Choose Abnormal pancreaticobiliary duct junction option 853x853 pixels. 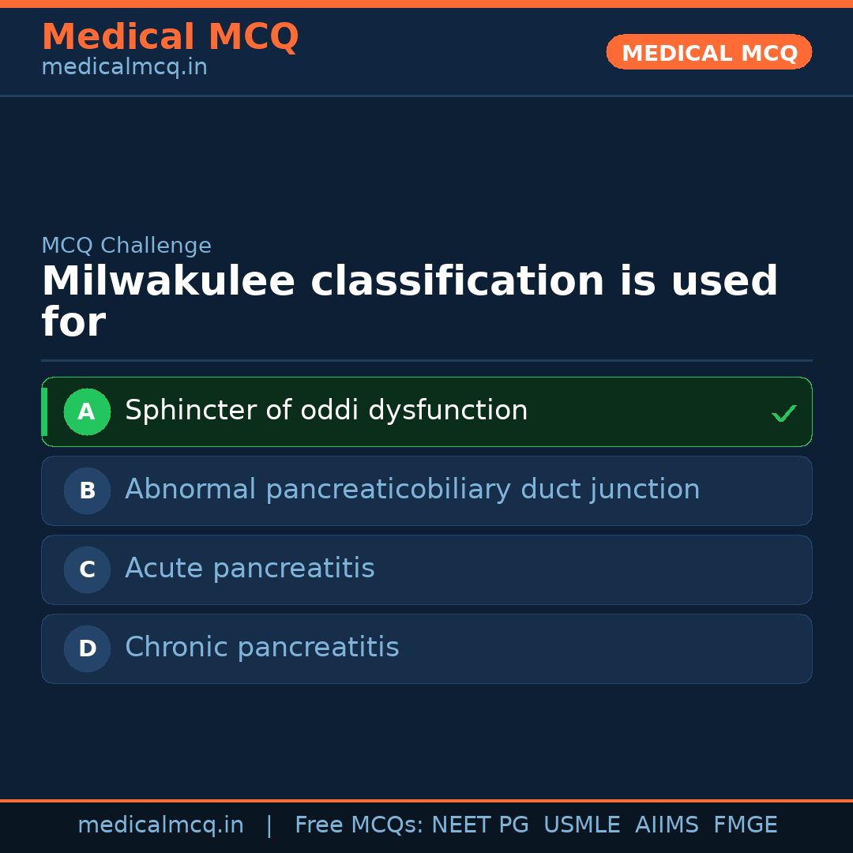pos(412,490)
